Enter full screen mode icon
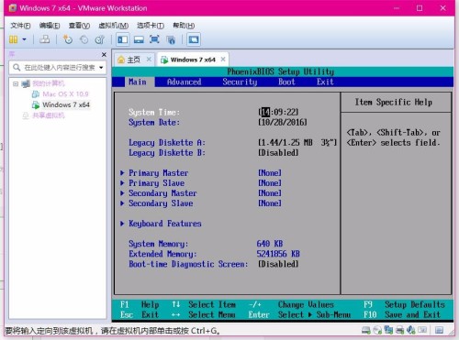 click(x=154, y=39)
